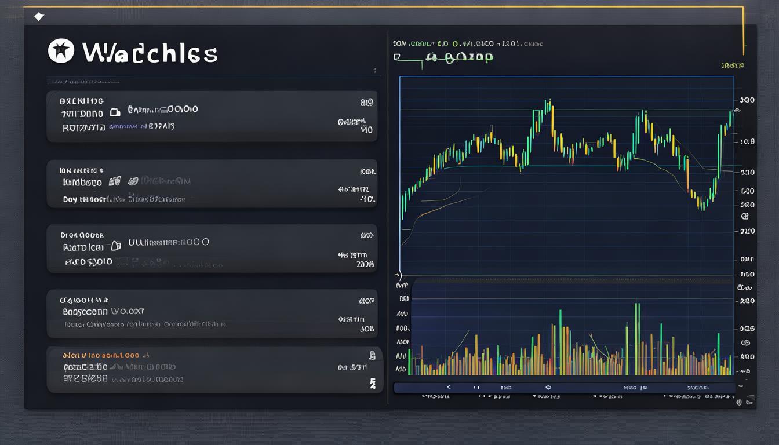
Task: Click the highest candlestick peak on the price chart
Action: click(x=548, y=104)
